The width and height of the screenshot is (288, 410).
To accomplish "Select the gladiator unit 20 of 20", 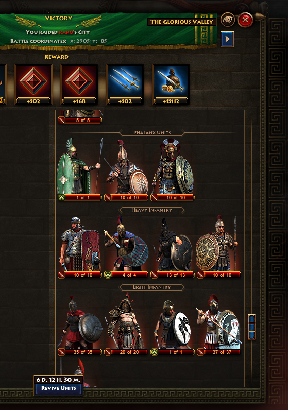I will click(x=126, y=324).
